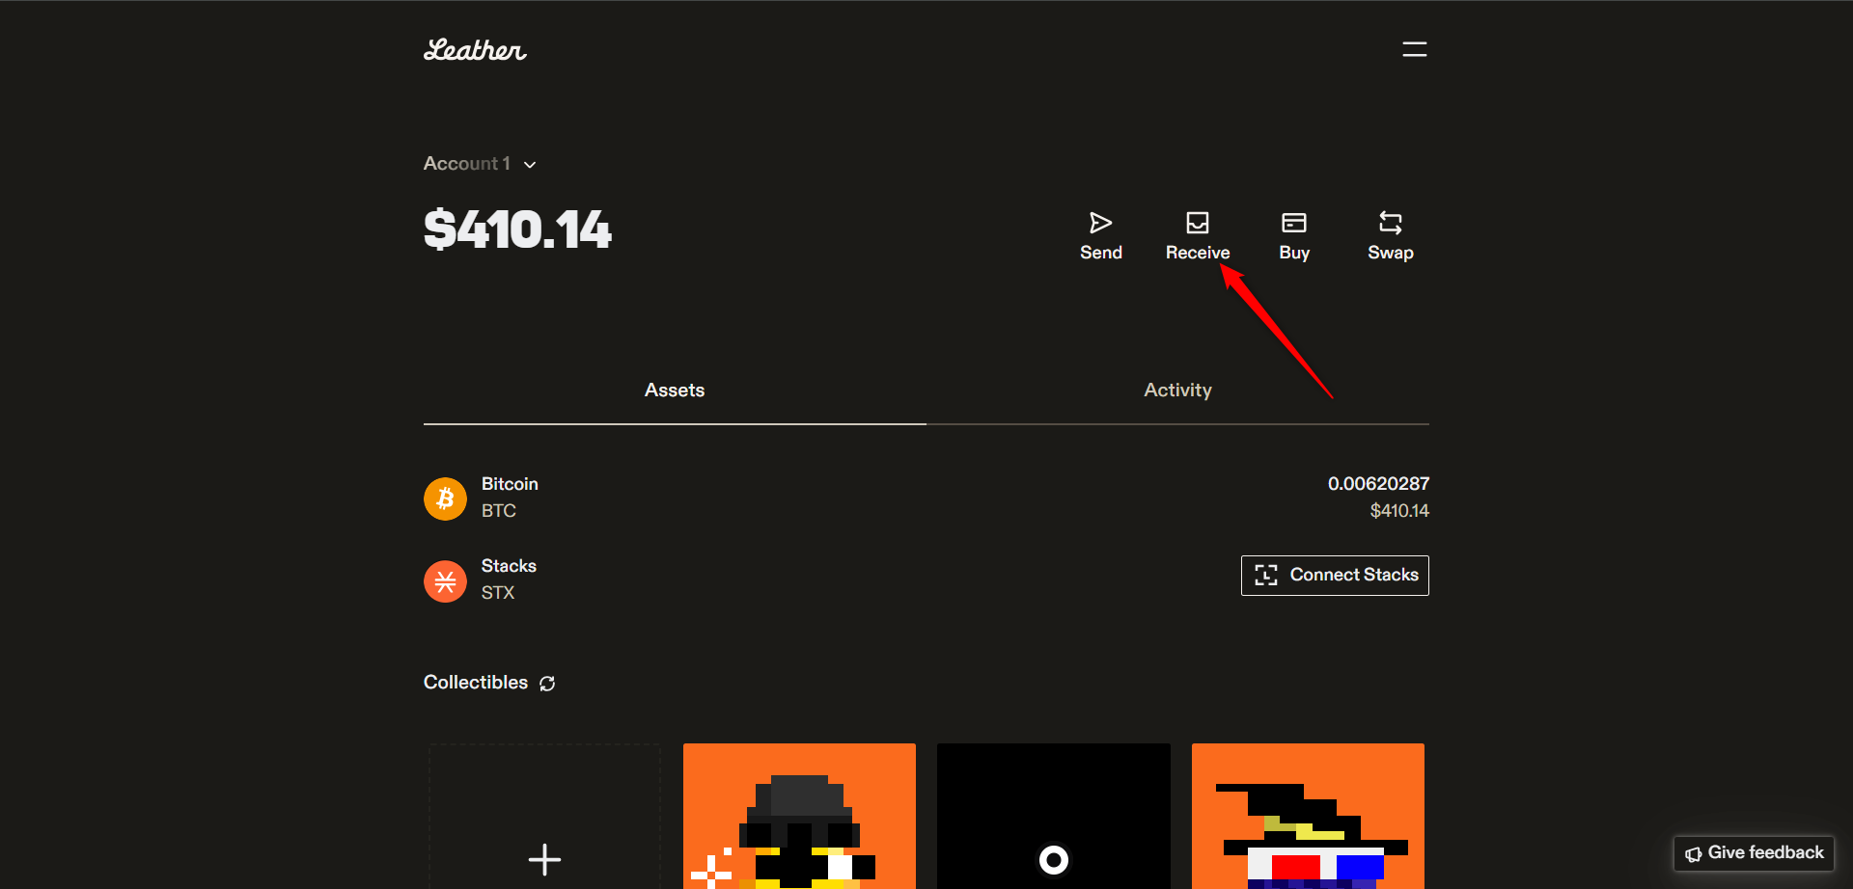Click the $410.14 total balance
The image size is (1853, 889).
coord(517,230)
